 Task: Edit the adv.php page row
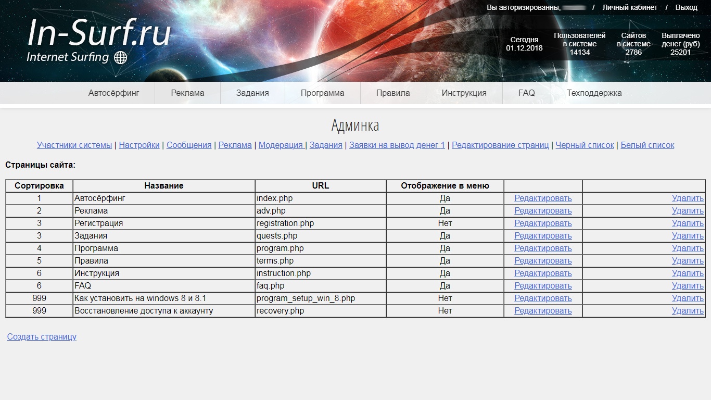pyautogui.click(x=543, y=211)
